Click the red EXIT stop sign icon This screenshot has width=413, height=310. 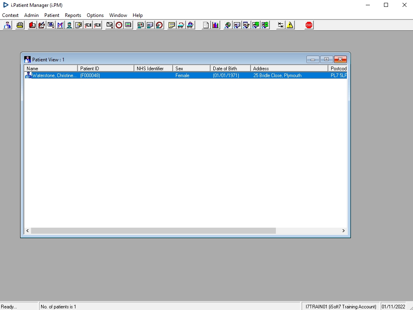(309, 25)
